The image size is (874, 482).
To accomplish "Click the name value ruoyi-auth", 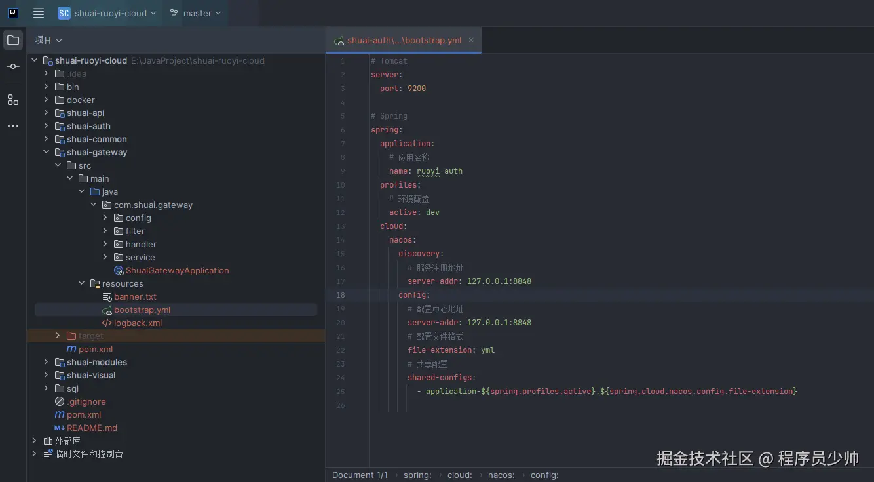I will coord(440,171).
